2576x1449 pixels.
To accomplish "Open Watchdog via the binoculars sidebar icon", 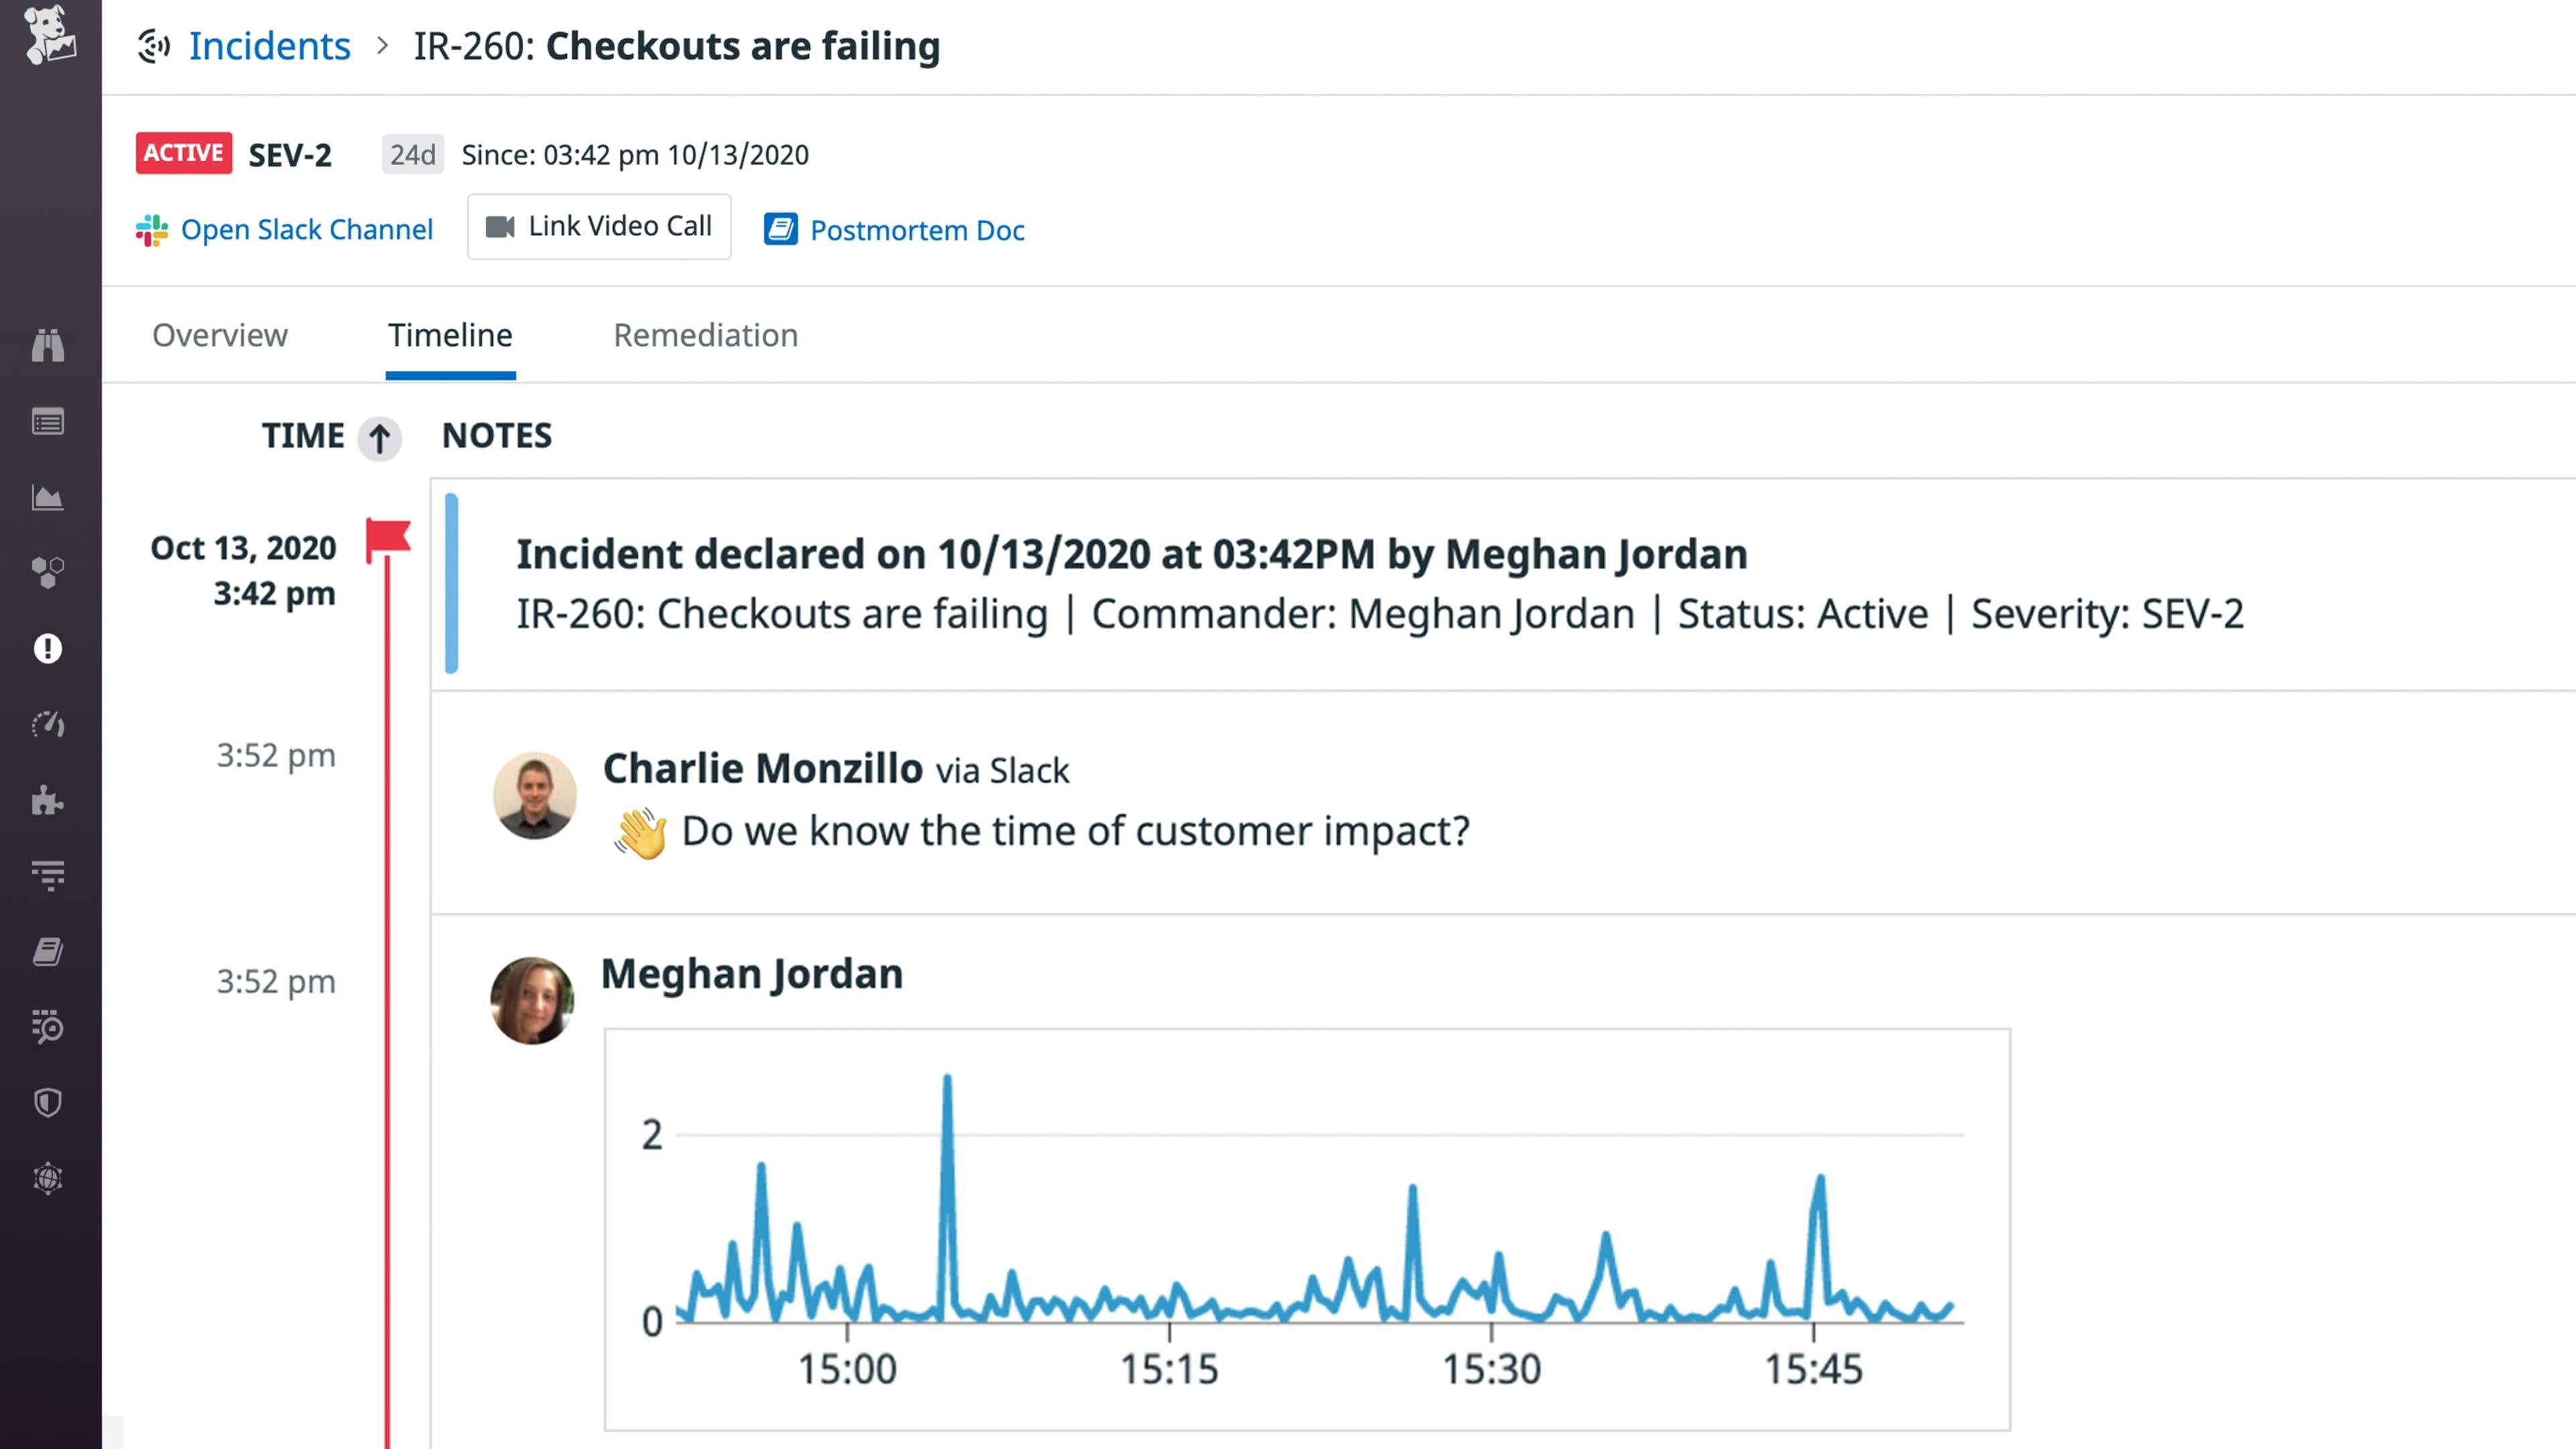I will (x=49, y=345).
